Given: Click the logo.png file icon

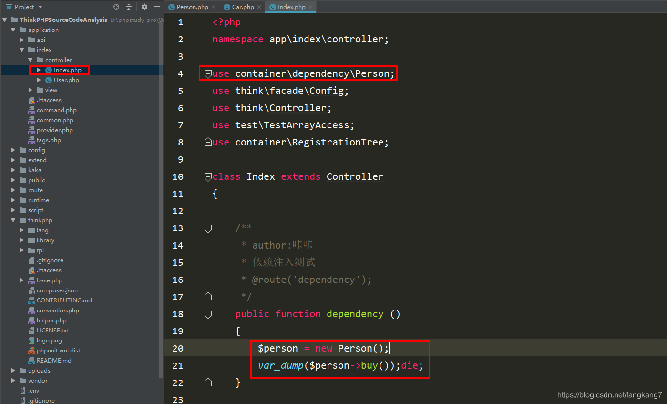Looking at the screenshot, I should click(31, 341).
